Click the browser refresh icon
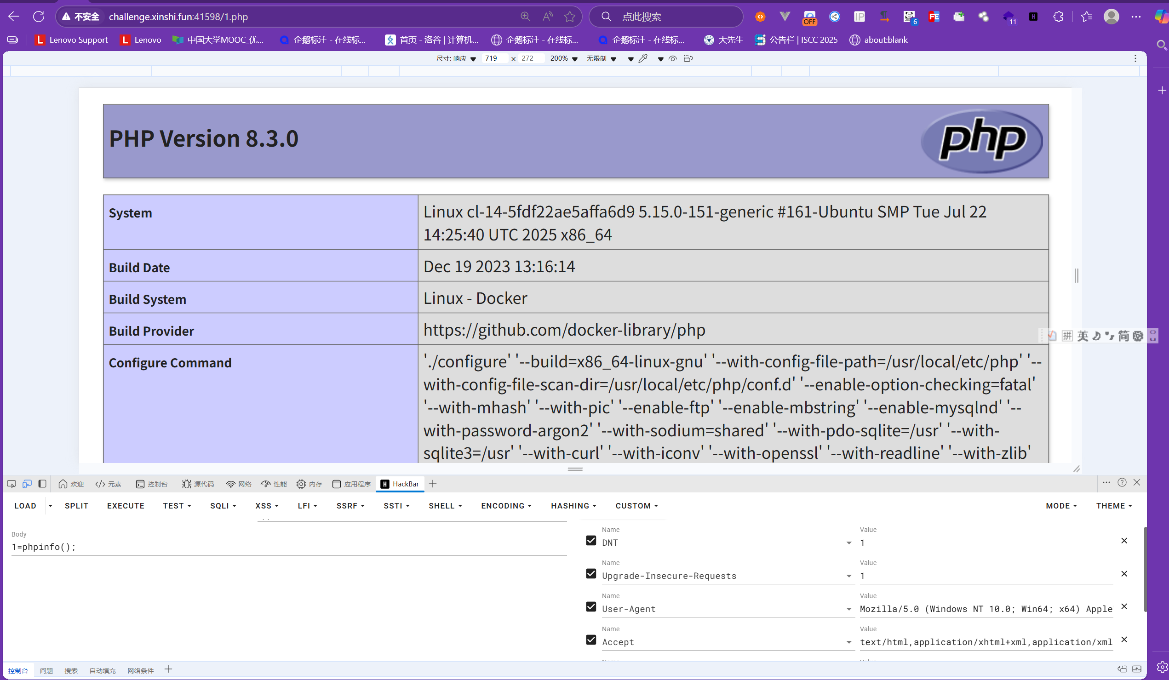The image size is (1169, 680). 39,17
